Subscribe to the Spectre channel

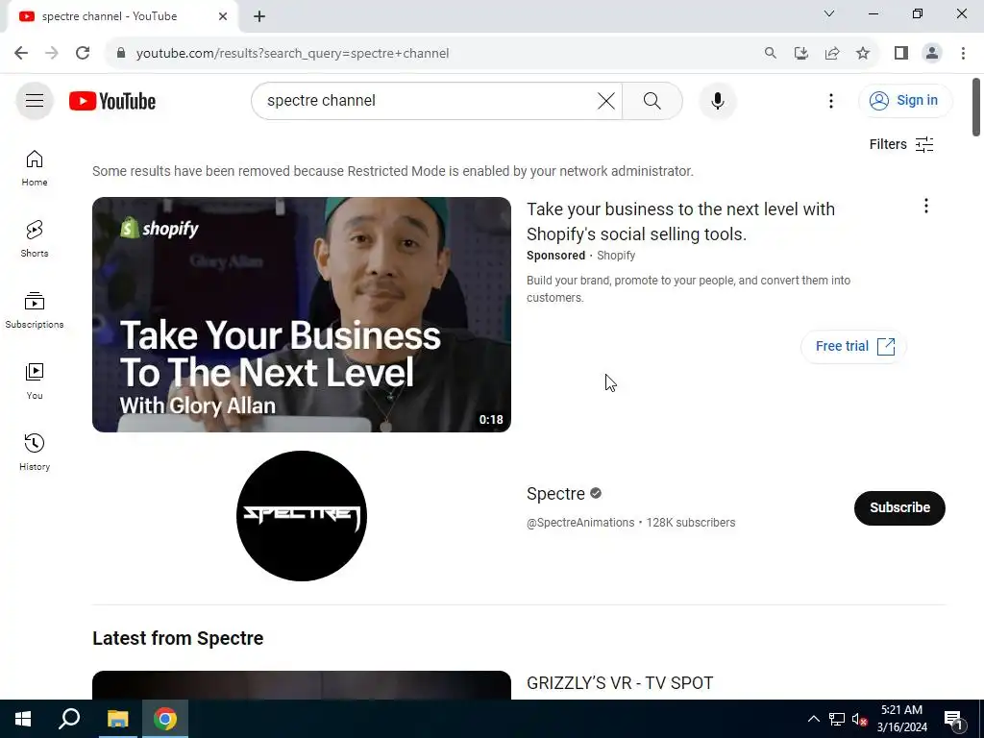[899, 507]
